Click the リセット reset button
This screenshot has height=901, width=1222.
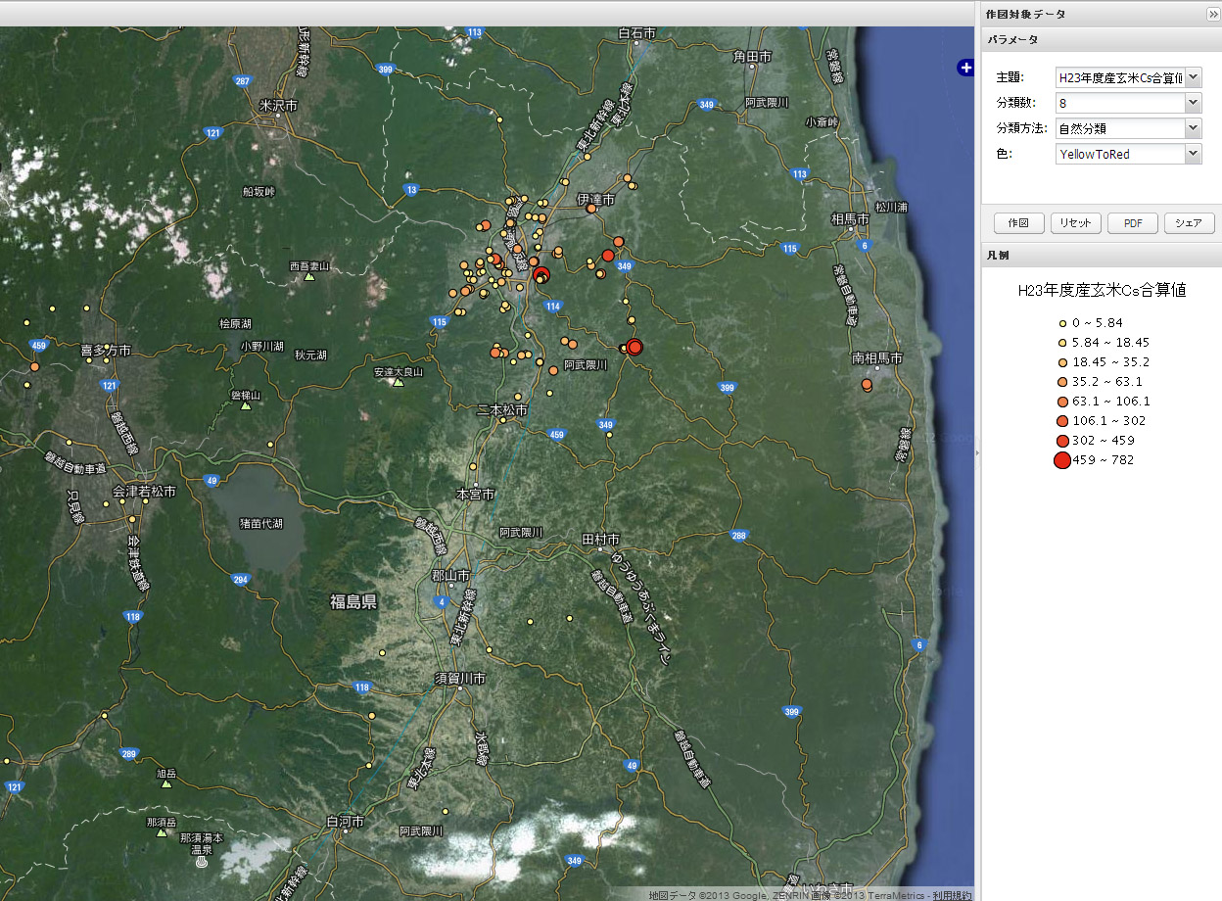point(1075,223)
